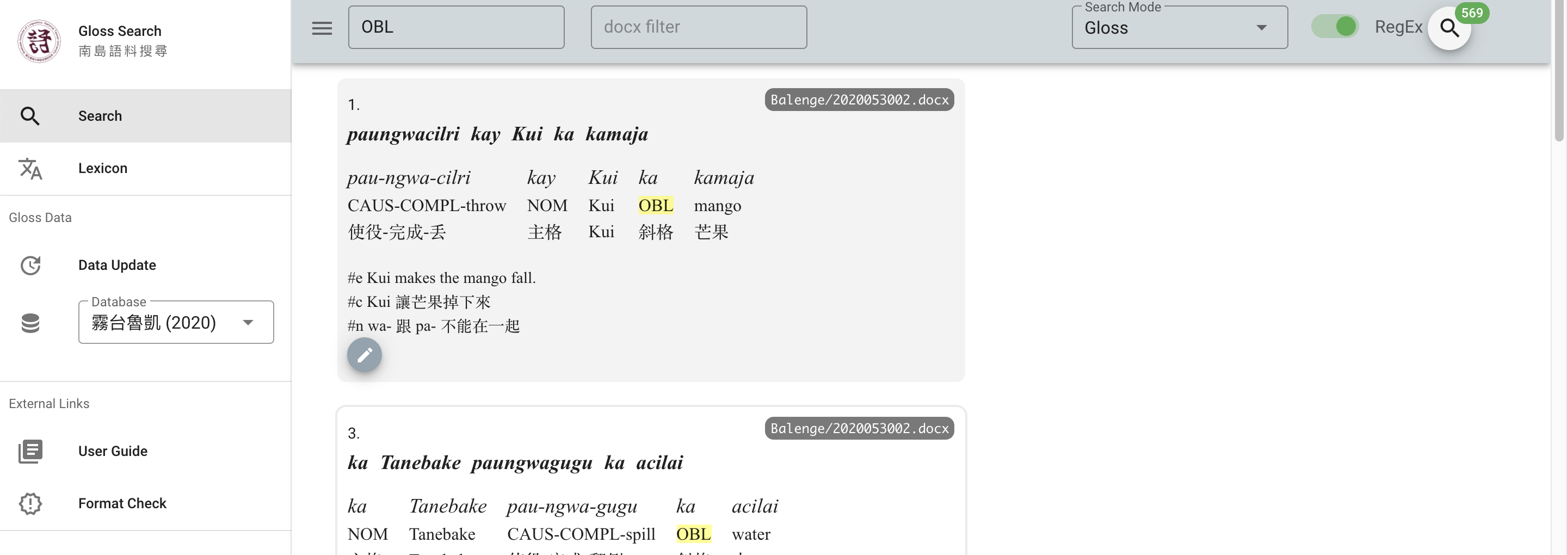The width and height of the screenshot is (1567, 555).
Task: Toggle the hamburger menu icon
Action: pos(322,28)
